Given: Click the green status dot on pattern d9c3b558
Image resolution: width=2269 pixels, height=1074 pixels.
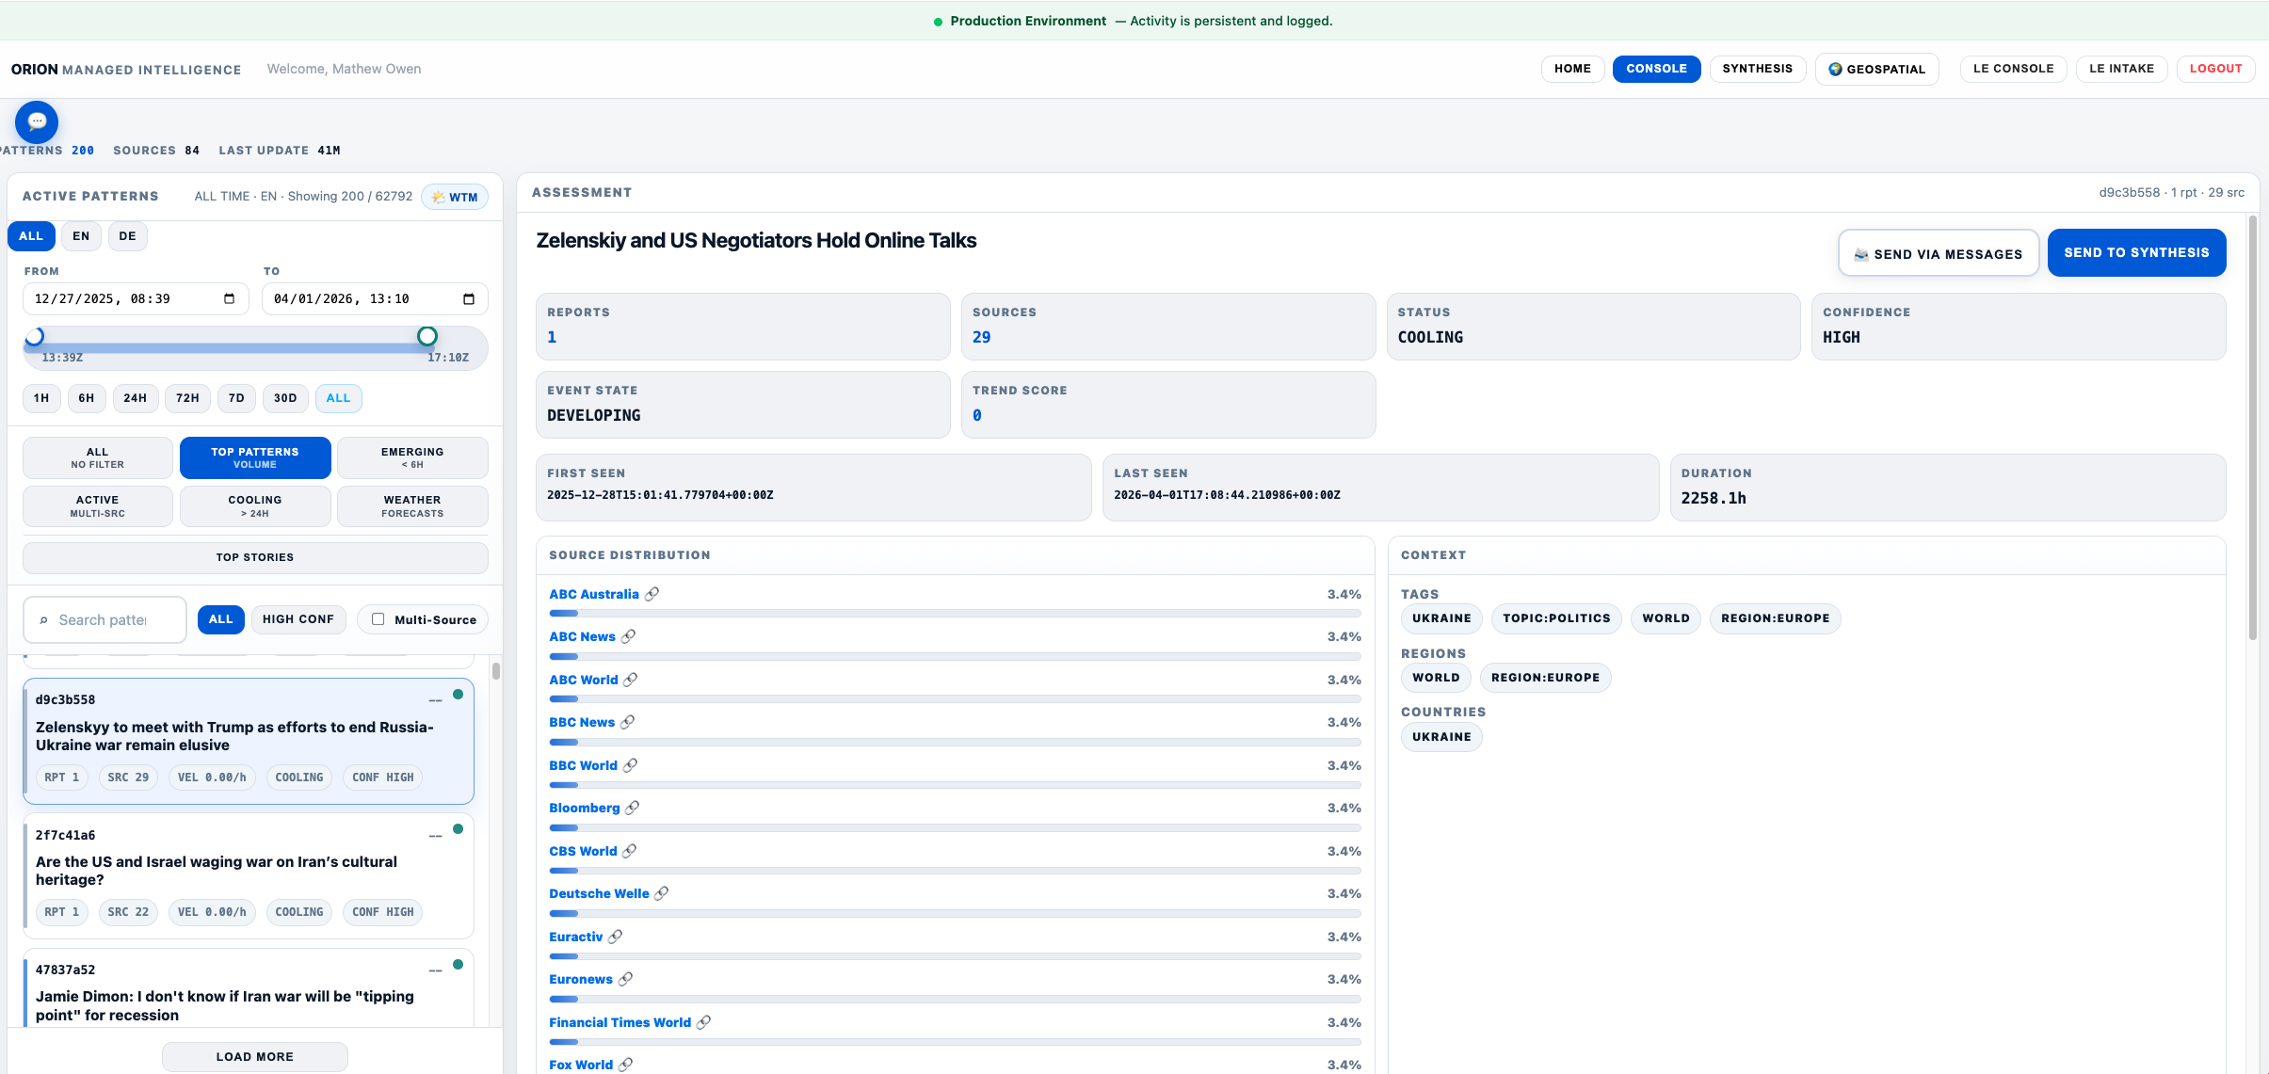Looking at the screenshot, I should (x=458, y=694).
